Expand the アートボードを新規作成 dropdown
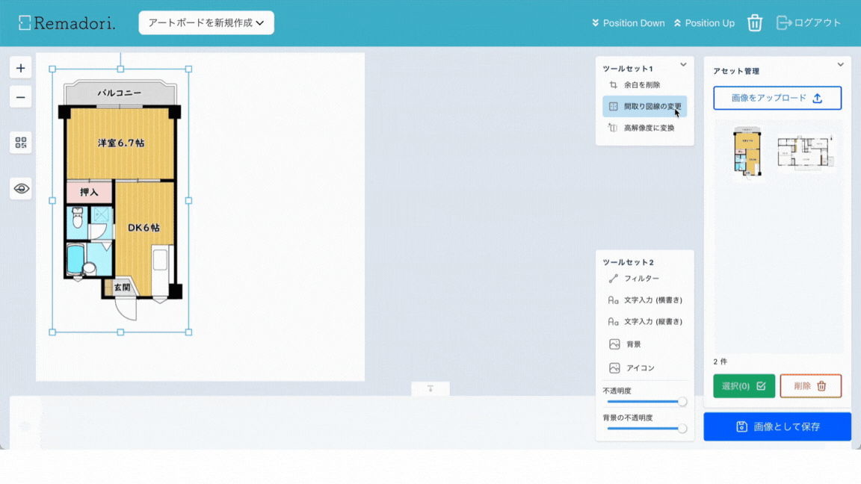 click(x=206, y=22)
